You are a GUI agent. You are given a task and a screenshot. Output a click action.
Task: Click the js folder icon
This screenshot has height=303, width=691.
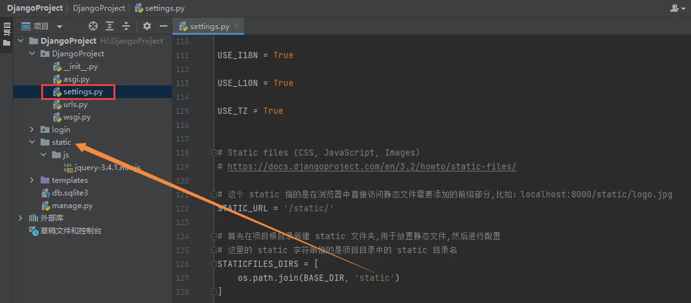coord(56,155)
